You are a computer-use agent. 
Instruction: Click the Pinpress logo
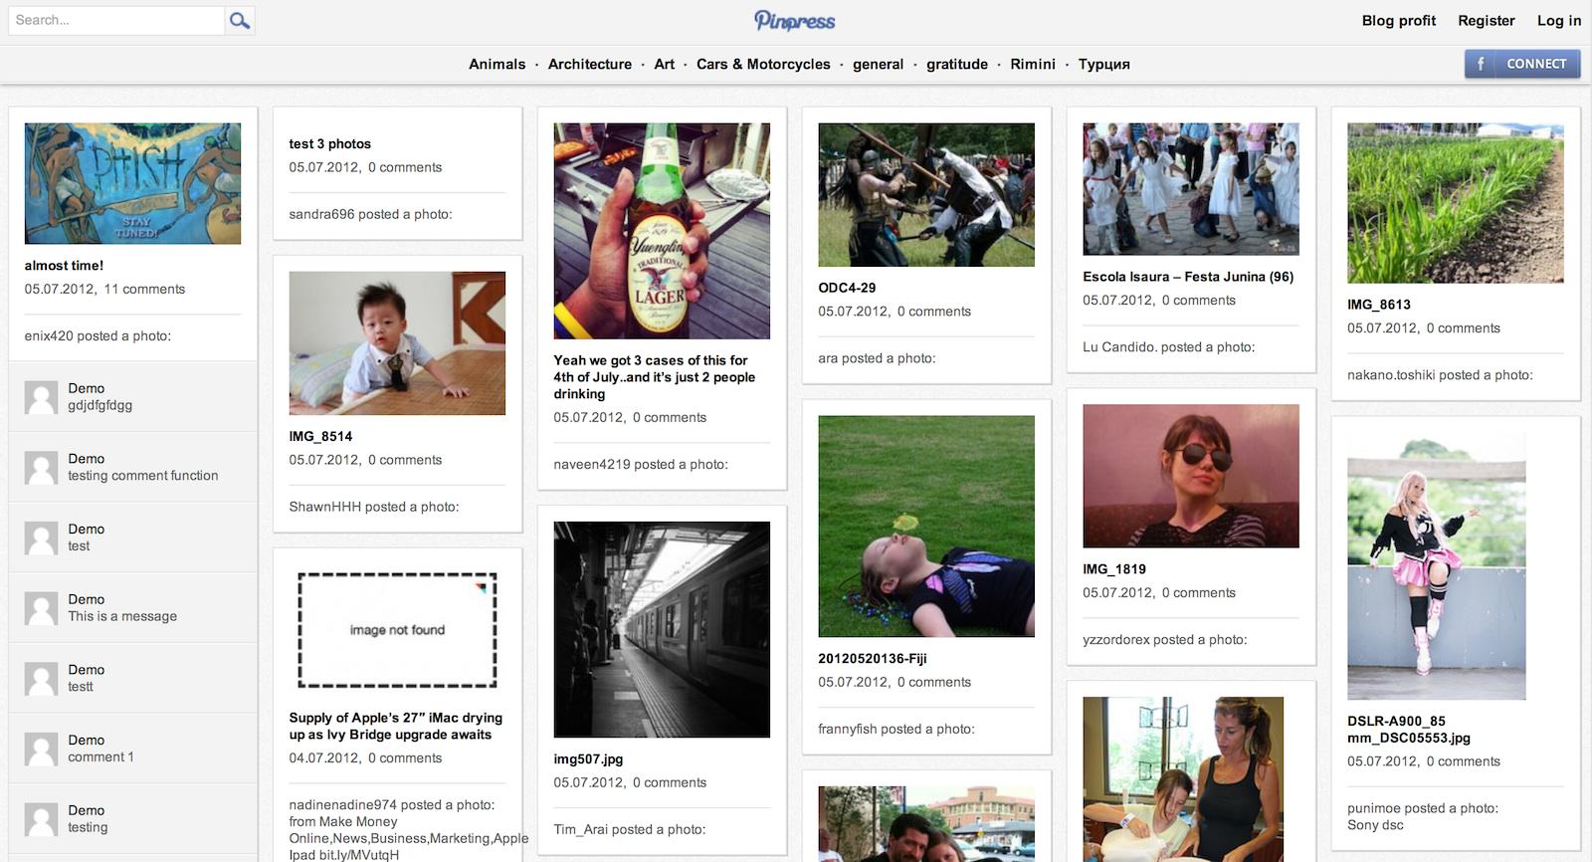794,21
